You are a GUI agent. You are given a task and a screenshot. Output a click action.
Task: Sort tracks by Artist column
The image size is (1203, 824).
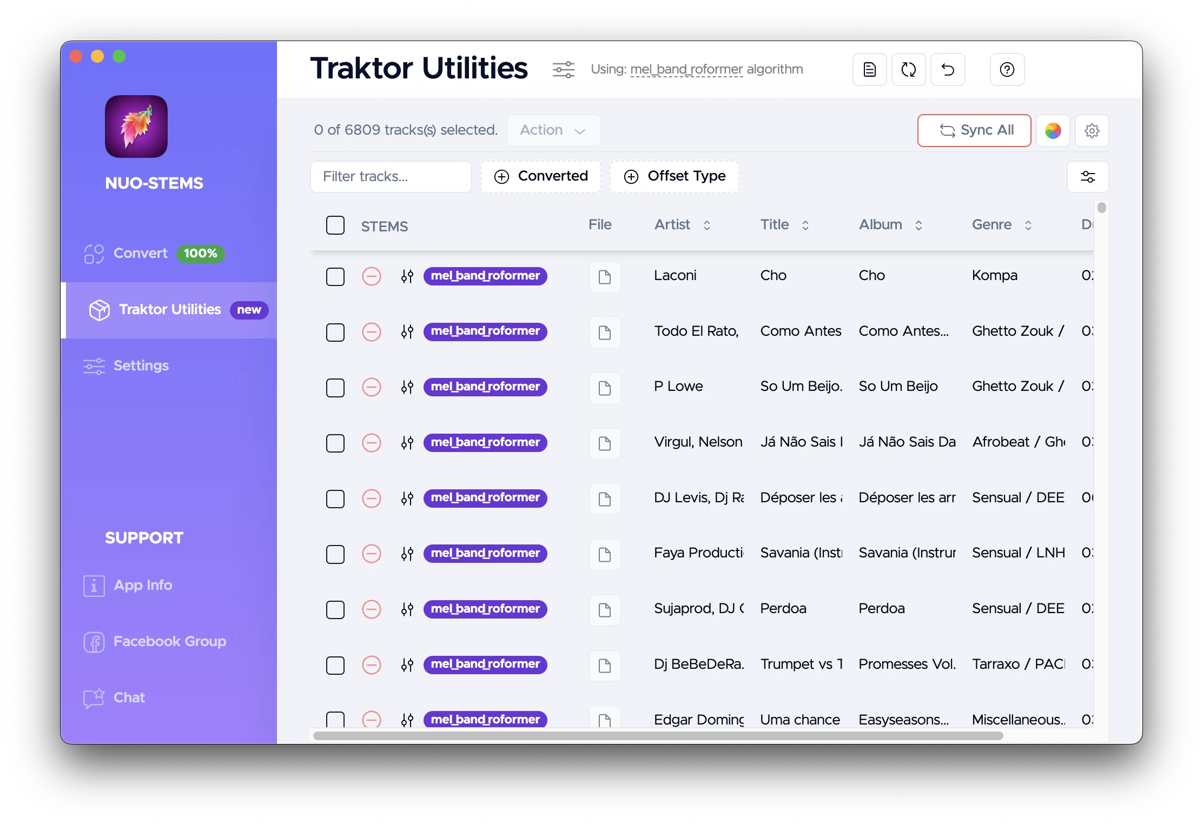(682, 225)
